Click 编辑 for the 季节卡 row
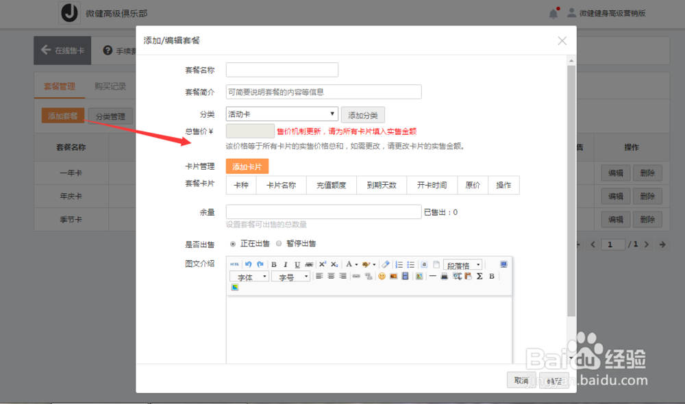The width and height of the screenshot is (685, 404). (616, 219)
